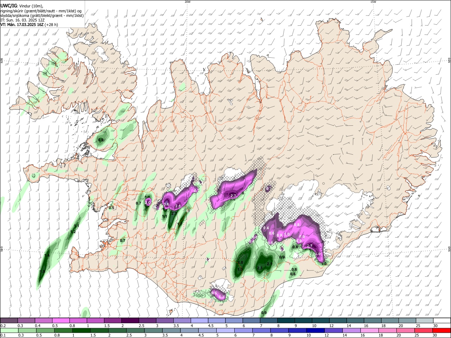
Task: Click the 2.5–3 snow legend swatch
Action: (x=147, y=320)
